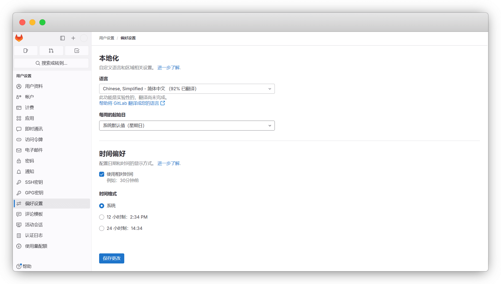Image resolution: width=501 pixels, height=284 pixels.
Task: Open the to-do list icon button
Action: [77, 51]
